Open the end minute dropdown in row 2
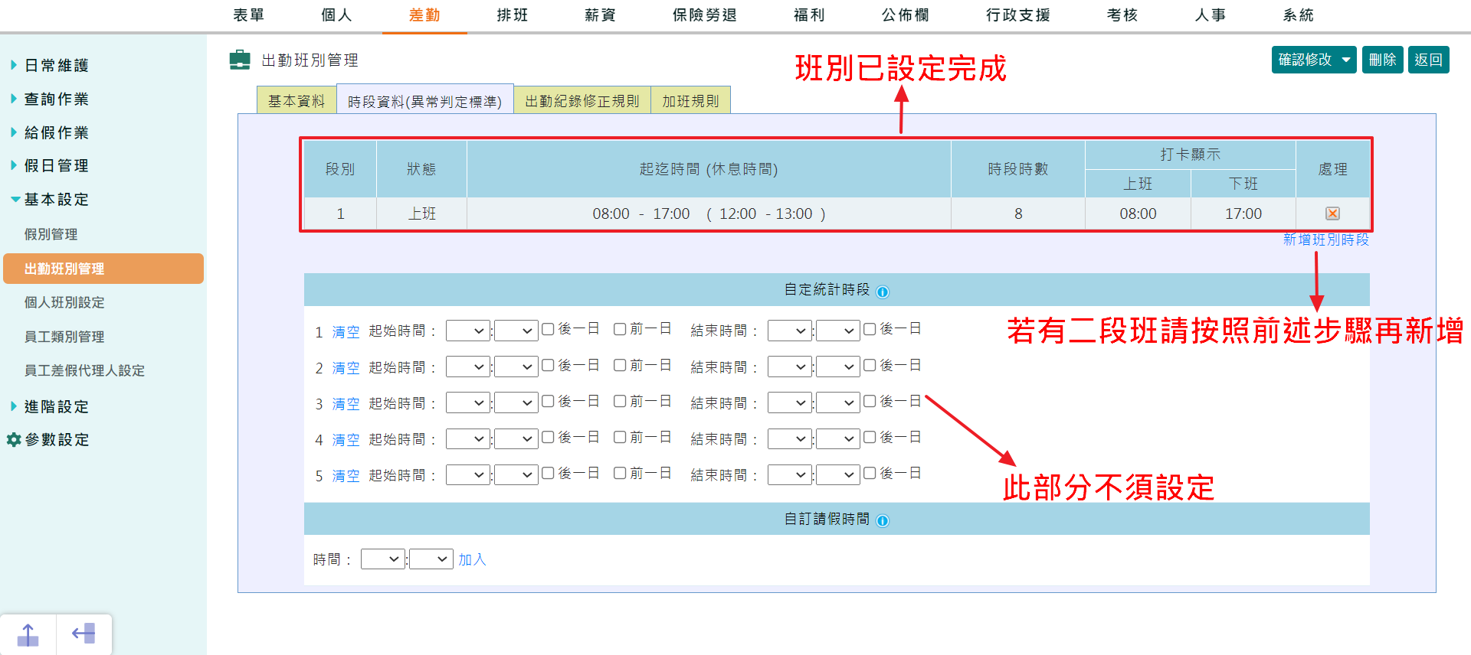The image size is (1471, 655). click(x=838, y=367)
